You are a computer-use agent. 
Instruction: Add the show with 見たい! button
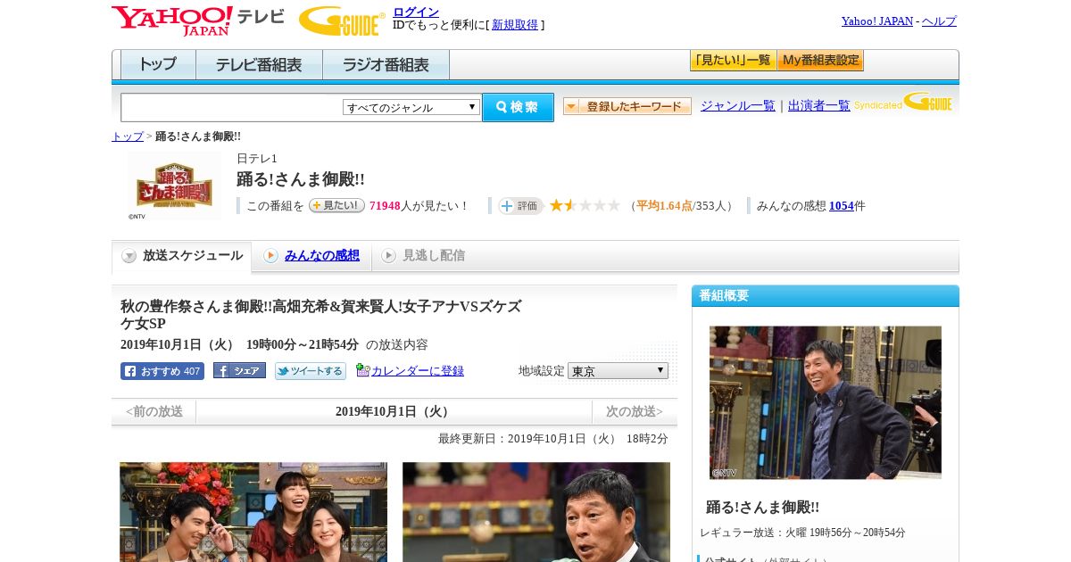tap(336, 205)
